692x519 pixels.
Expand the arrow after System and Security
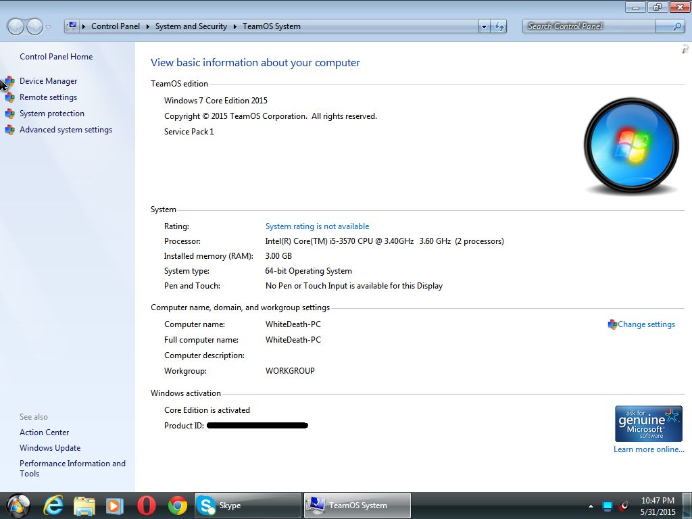click(x=234, y=26)
